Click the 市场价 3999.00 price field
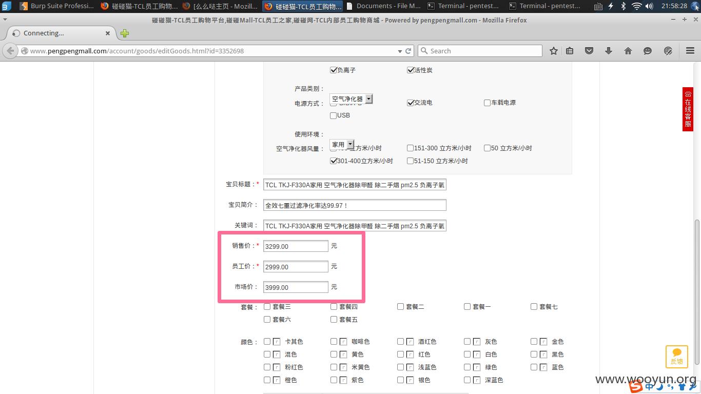Image resolution: width=701 pixels, height=394 pixels. coord(296,287)
